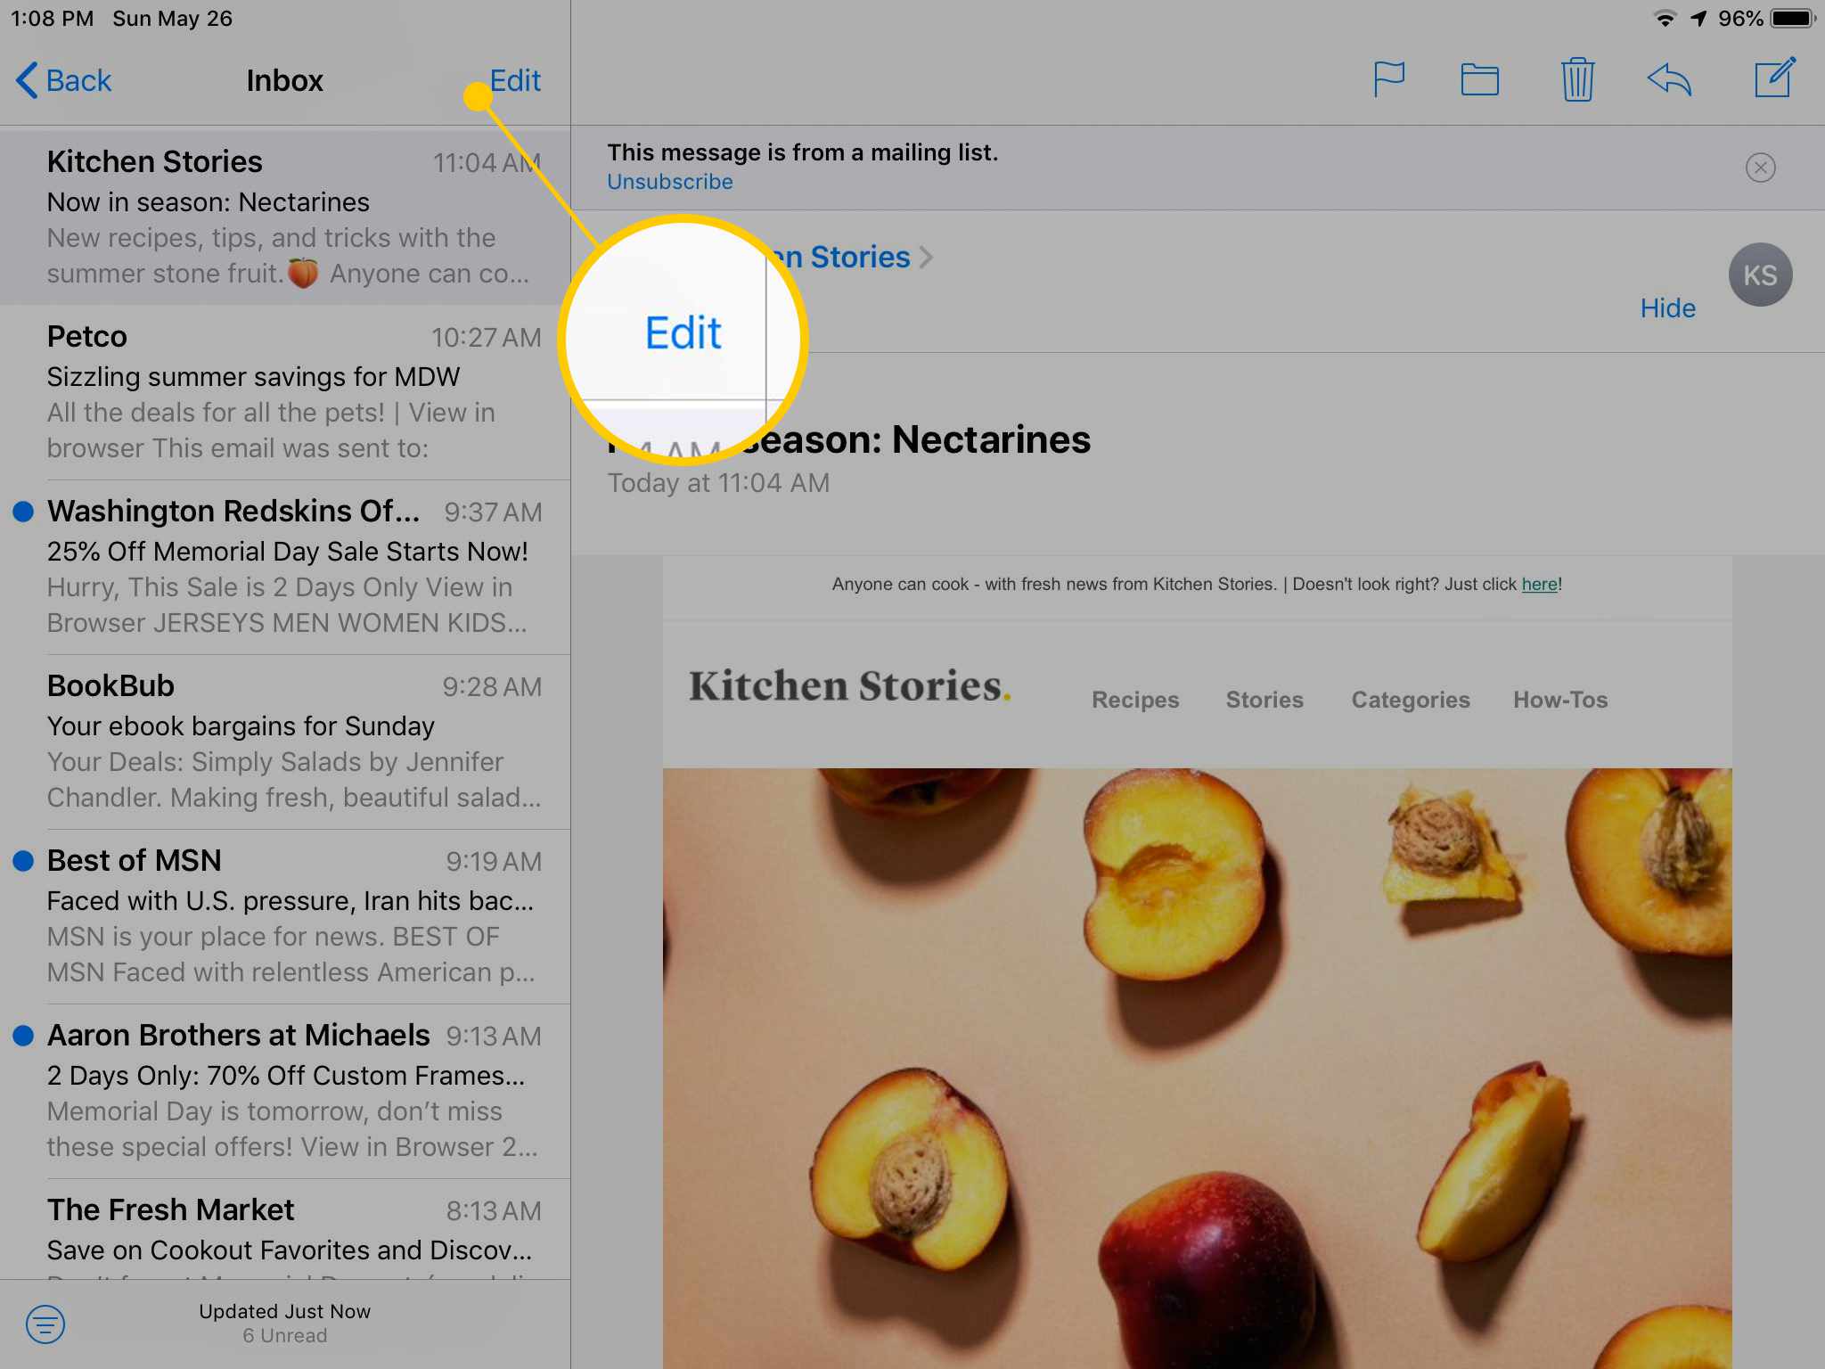Open The Fresh Market email
Screen dimensions: 1825x1369
285,1230
